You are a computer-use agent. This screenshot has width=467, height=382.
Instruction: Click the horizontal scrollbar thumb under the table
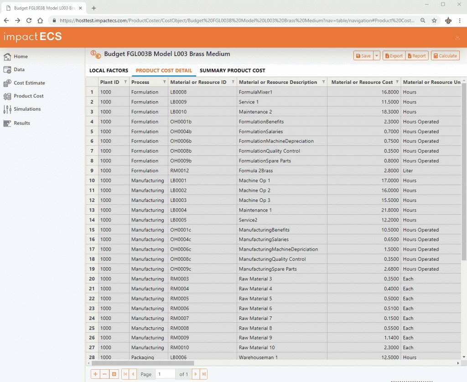click(x=143, y=363)
